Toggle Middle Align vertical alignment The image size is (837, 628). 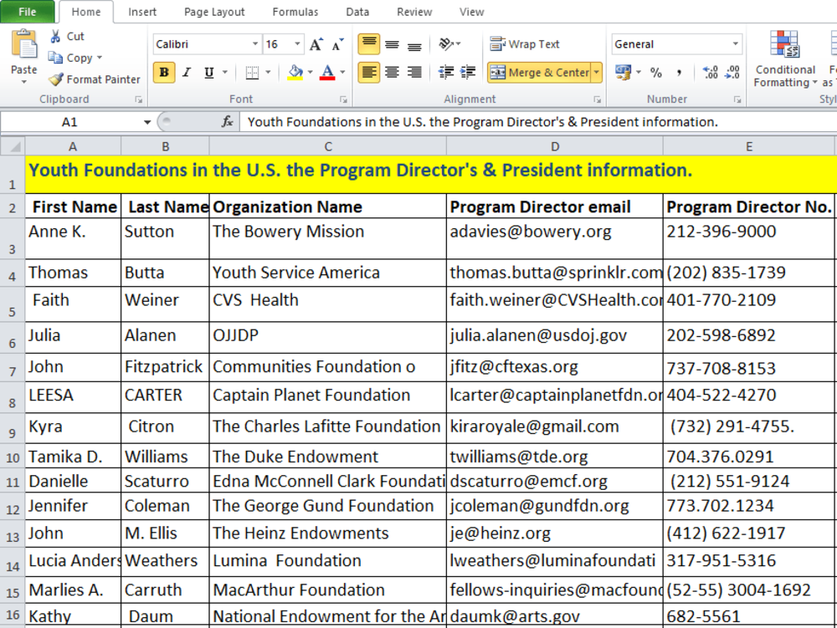click(392, 44)
